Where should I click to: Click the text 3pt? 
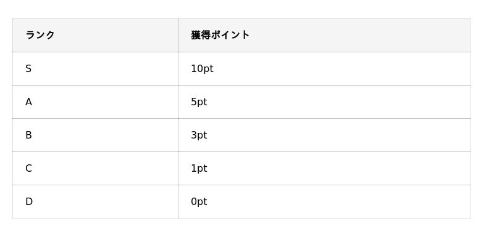click(x=199, y=135)
